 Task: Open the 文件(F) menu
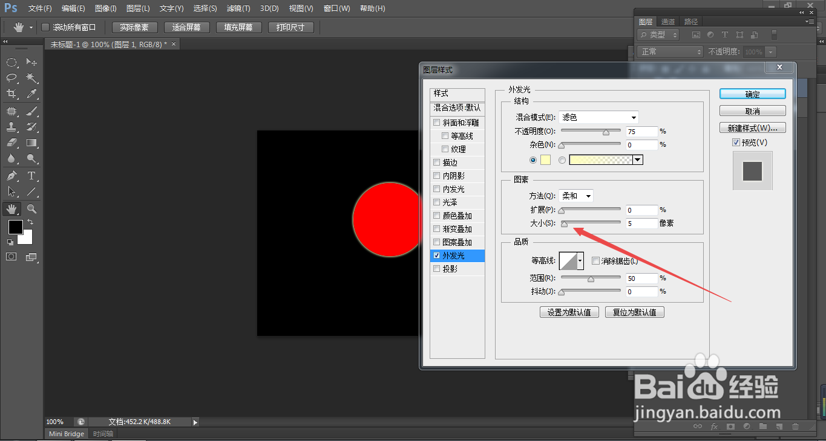(x=40, y=8)
